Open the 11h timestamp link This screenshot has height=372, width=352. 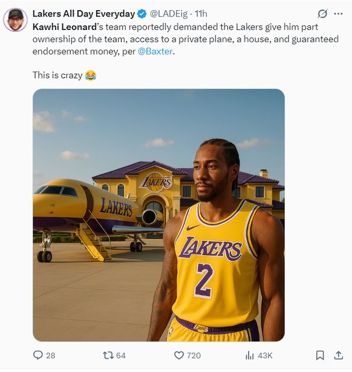[201, 14]
